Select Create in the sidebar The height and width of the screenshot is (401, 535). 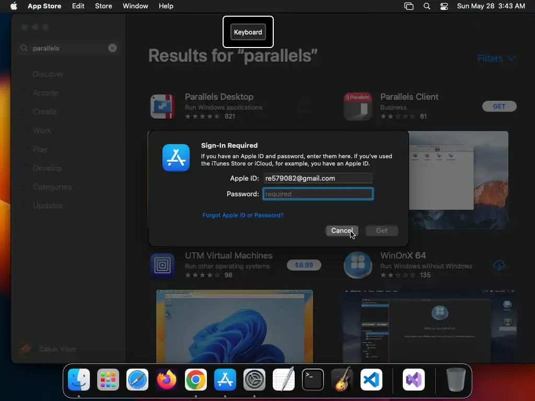[45, 112]
